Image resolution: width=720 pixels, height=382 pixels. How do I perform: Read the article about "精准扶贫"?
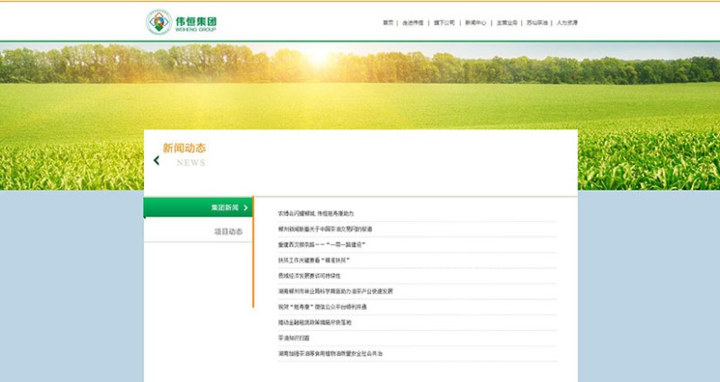click(313, 260)
